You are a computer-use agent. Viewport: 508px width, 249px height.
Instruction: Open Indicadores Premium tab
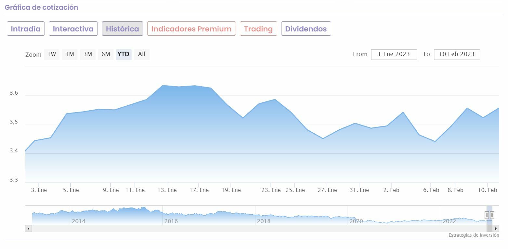[x=191, y=29]
